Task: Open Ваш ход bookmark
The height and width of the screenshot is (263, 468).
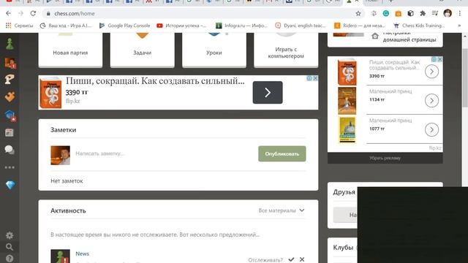Action: pos(66,26)
